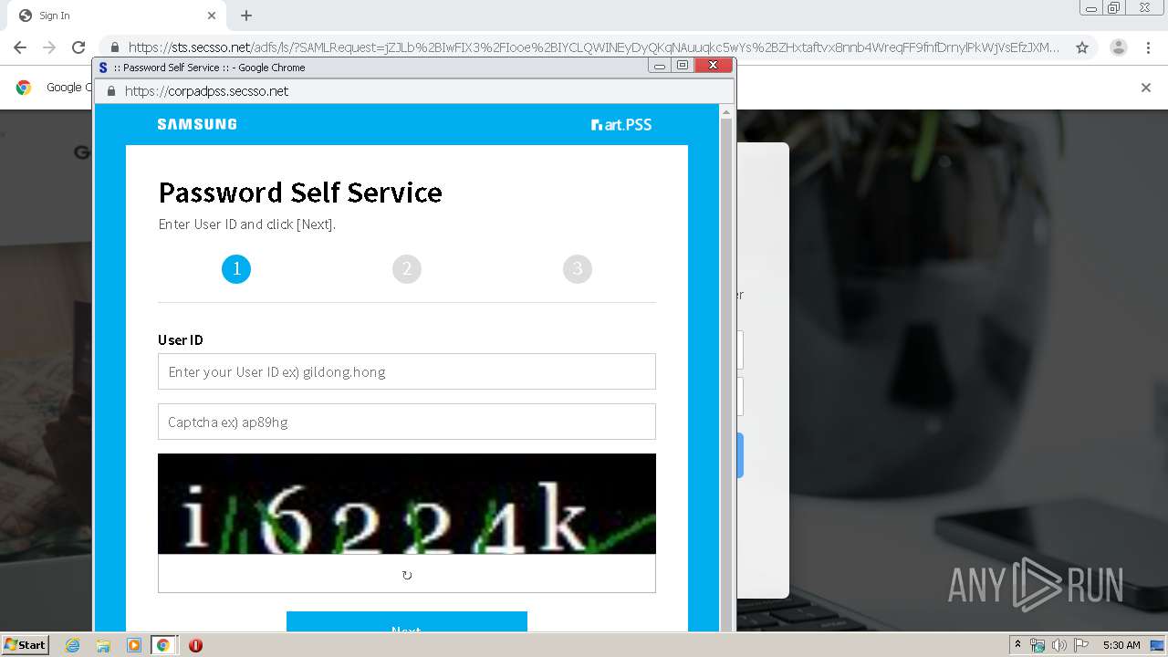
Task: Click the volume tray icon
Action: [1058, 645]
